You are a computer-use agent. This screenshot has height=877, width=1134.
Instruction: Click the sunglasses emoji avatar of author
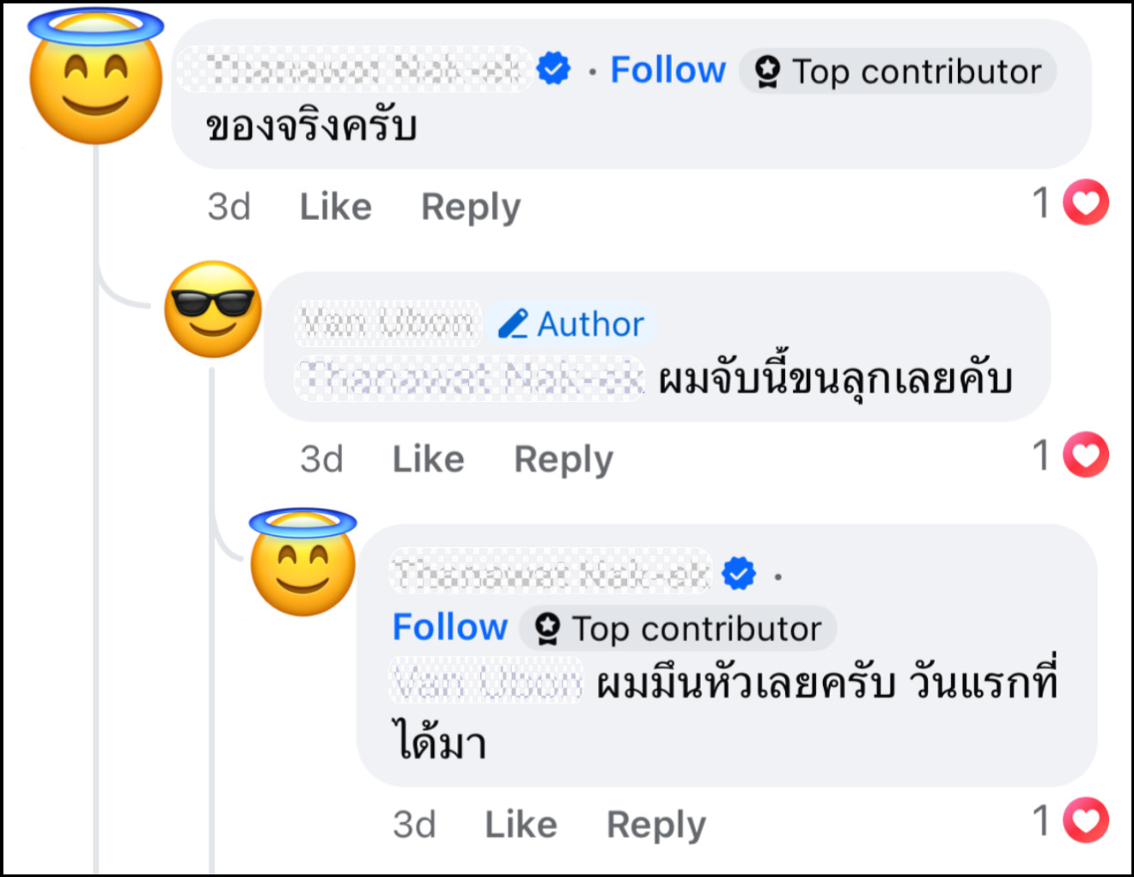[213, 309]
